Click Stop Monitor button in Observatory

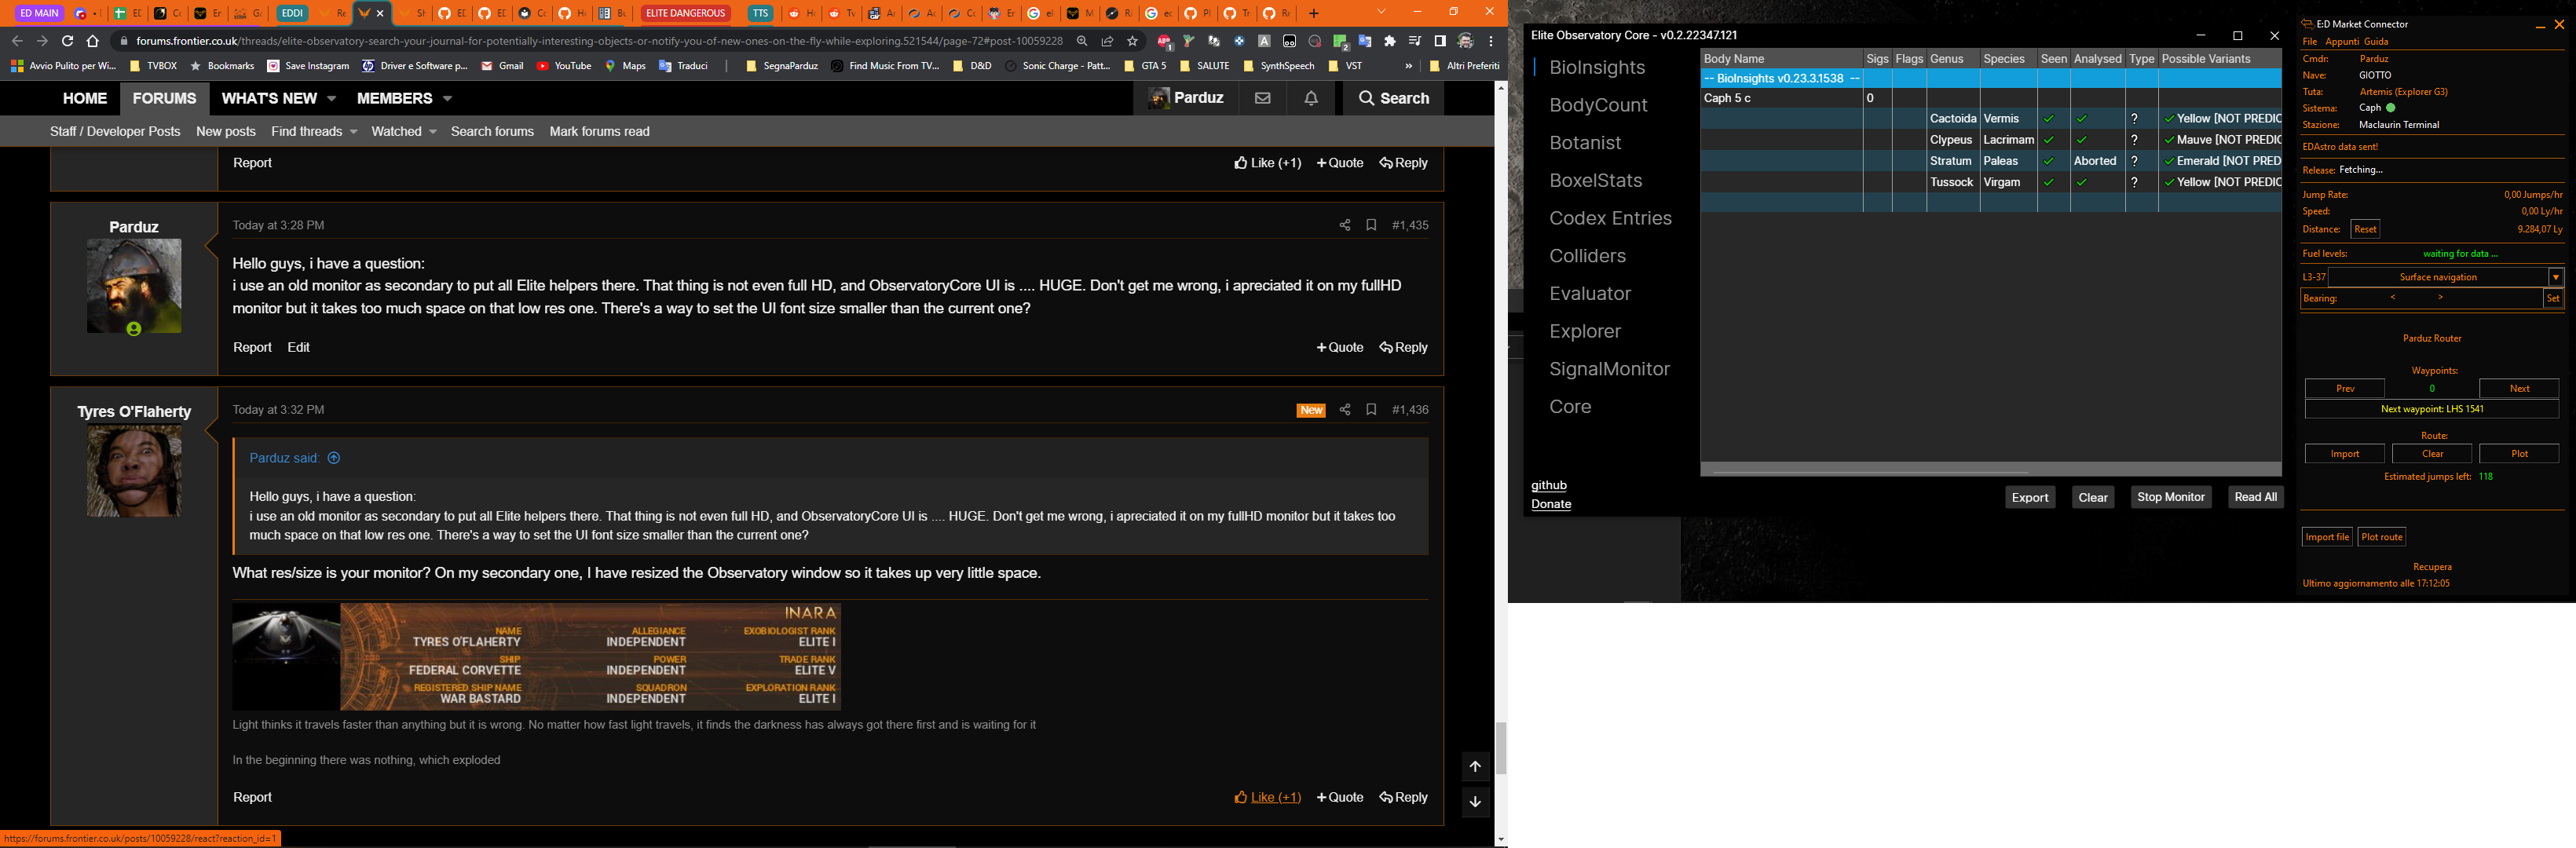2170,497
